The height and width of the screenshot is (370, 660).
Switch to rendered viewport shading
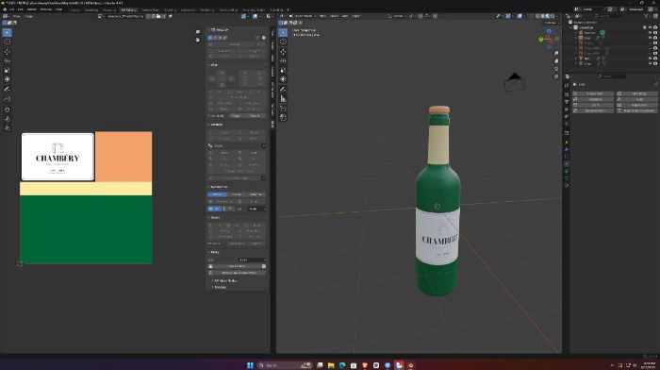click(553, 16)
